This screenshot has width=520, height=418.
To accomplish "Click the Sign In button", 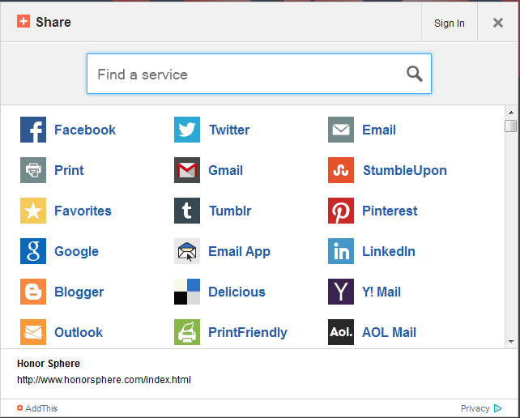I will click(x=450, y=23).
